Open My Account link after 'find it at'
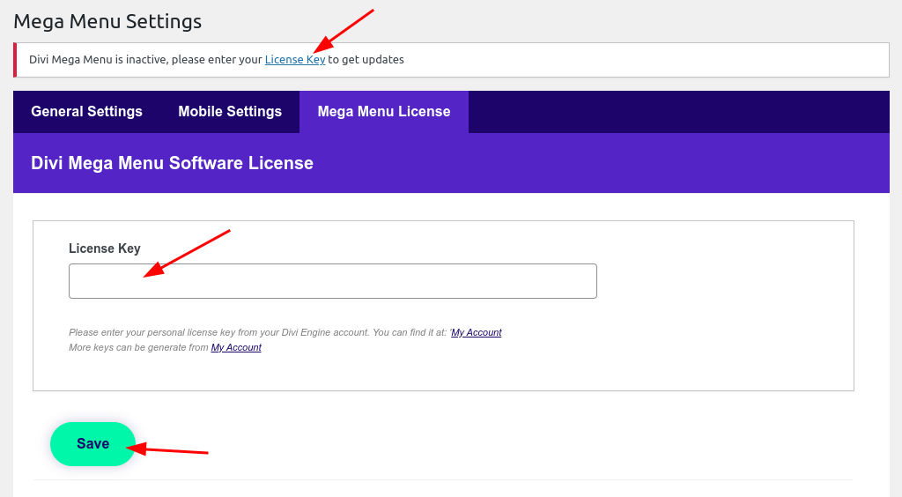Screen dimensions: 902x497 pyautogui.click(x=477, y=332)
